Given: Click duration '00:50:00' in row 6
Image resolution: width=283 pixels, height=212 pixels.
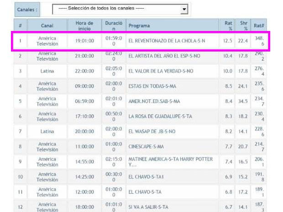Looking at the screenshot, I should [114, 116].
